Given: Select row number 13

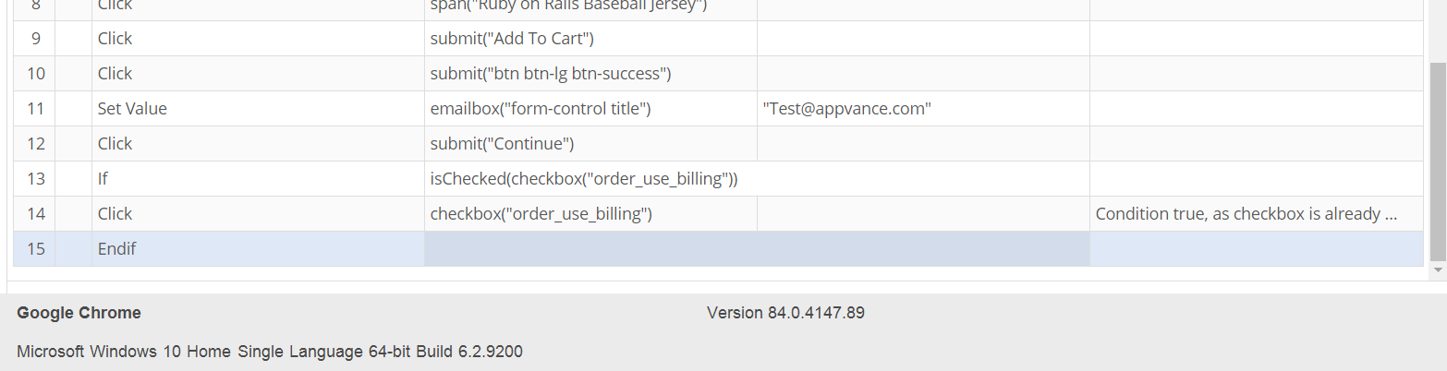Looking at the screenshot, I should (x=35, y=178).
